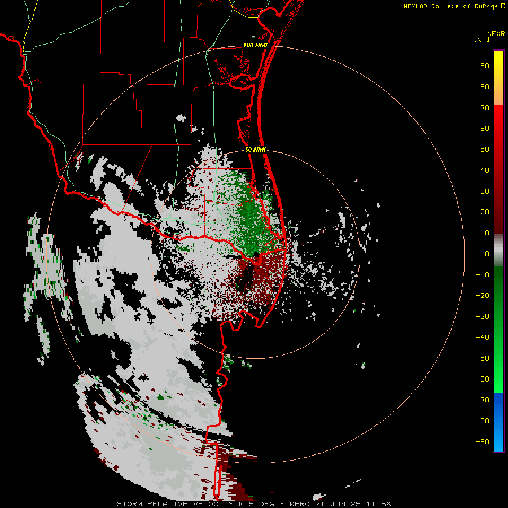Image resolution: width=508 pixels, height=508 pixels.
Task: Click the -10 value on color scale
Action: point(483,275)
